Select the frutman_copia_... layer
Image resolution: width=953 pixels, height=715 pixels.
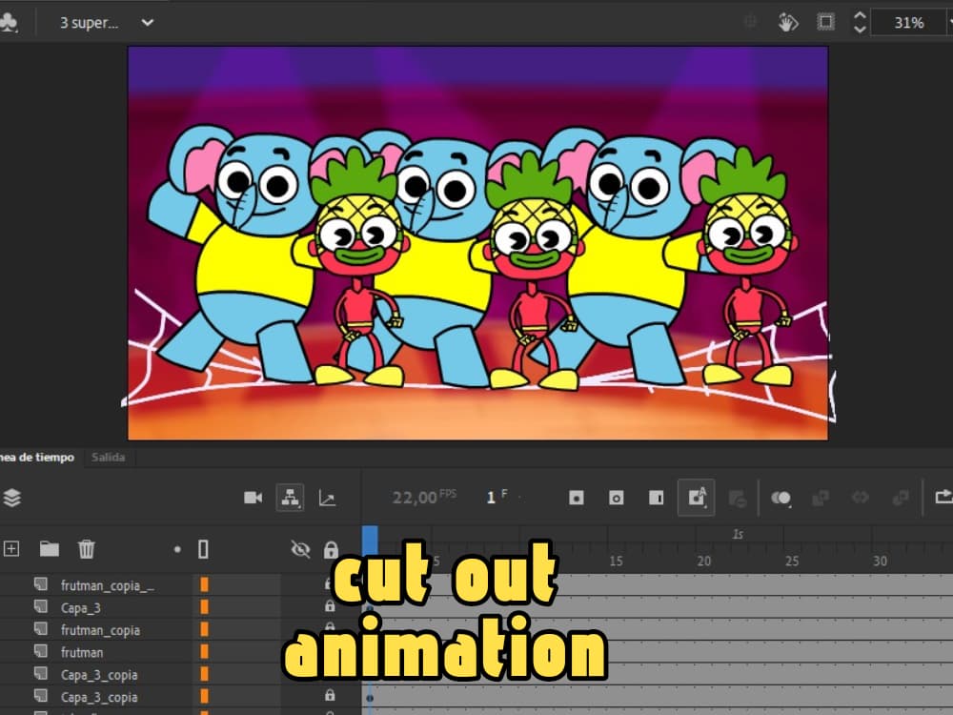click(x=108, y=585)
